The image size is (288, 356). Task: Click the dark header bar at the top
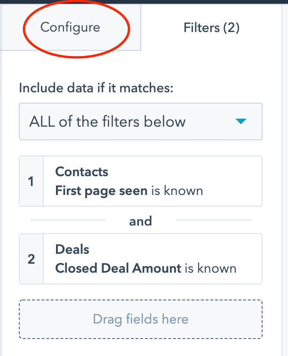[x=144, y=1]
